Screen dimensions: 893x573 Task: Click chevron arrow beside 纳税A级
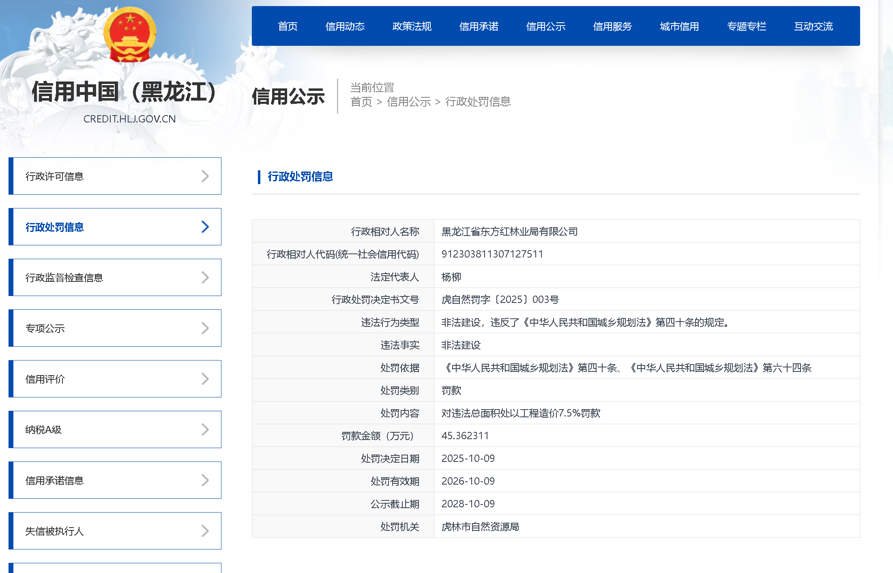[205, 429]
